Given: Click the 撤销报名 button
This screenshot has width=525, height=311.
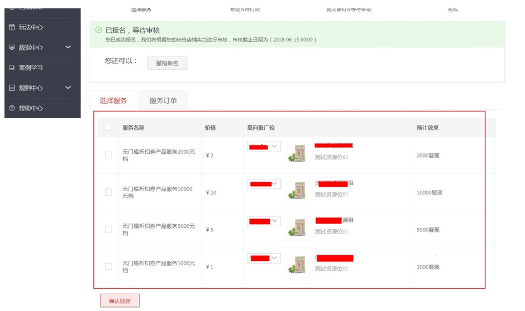Looking at the screenshot, I should click(167, 63).
